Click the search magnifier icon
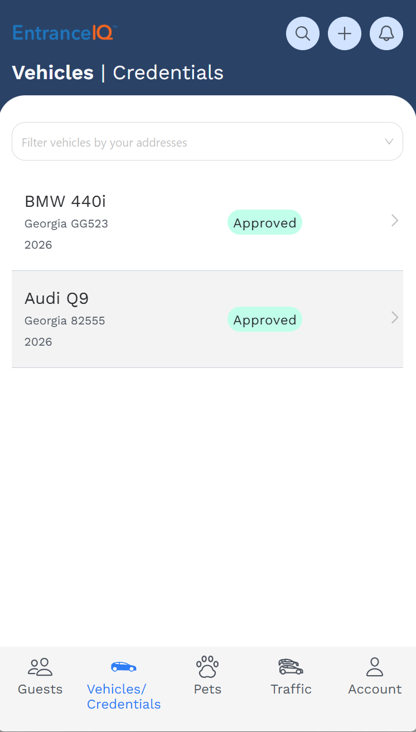This screenshot has width=416, height=732. (303, 33)
